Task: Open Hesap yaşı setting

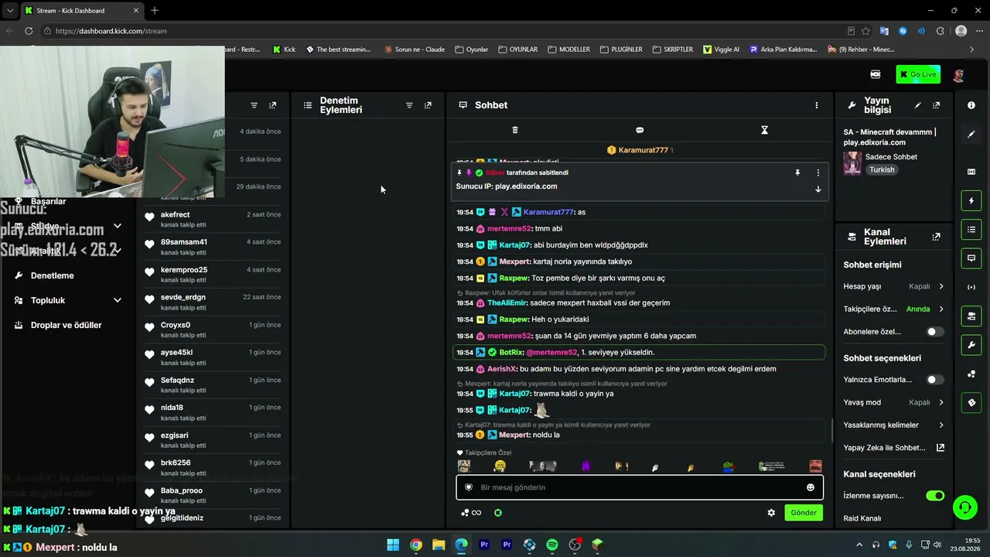Action: click(894, 286)
